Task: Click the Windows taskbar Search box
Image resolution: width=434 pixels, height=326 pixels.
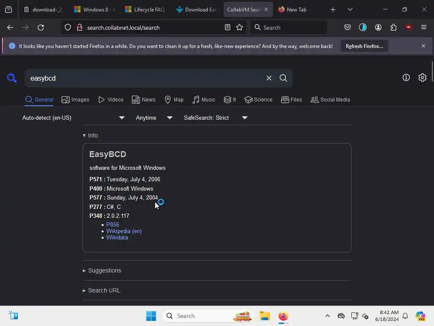Action: pyautogui.click(x=208, y=316)
